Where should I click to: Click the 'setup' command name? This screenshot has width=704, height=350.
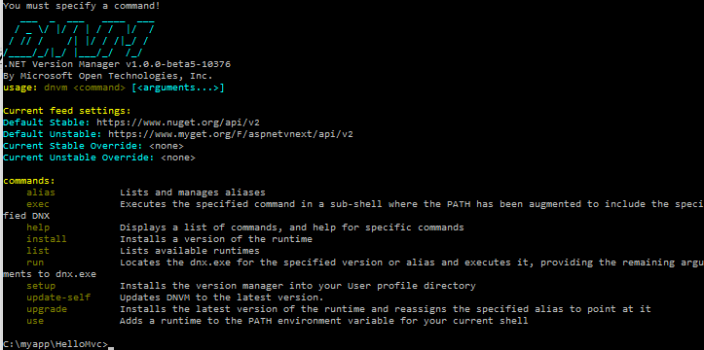[x=41, y=286]
